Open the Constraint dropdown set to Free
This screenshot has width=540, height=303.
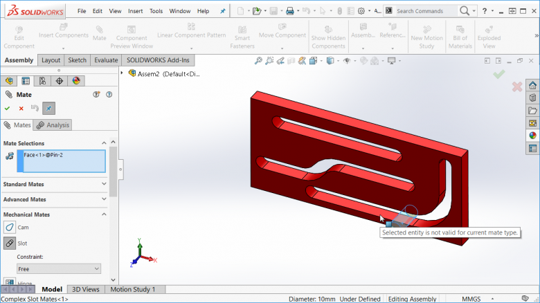point(59,268)
